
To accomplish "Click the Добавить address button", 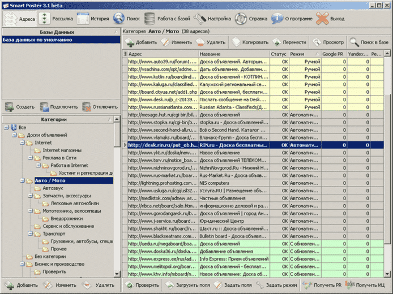I will point(141,42).
